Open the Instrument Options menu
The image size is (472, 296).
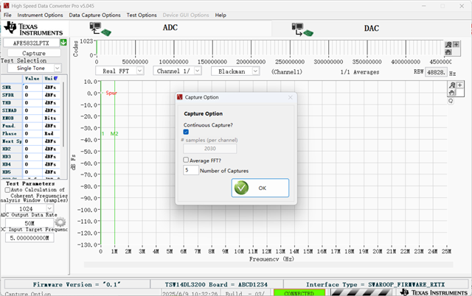point(40,15)
